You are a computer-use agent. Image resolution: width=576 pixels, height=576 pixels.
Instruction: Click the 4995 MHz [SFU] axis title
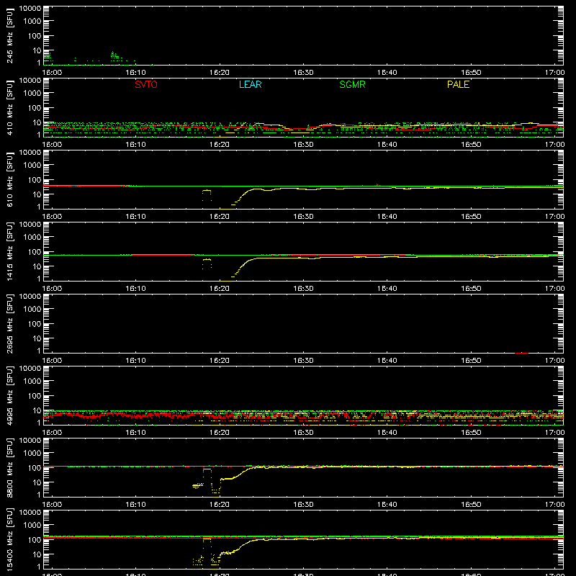click(9, 395)
